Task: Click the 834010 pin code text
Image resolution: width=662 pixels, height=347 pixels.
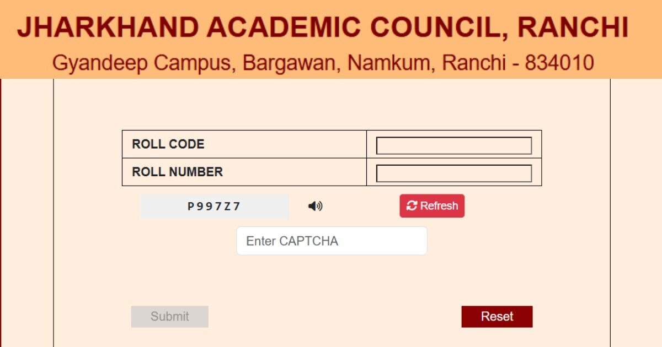Action: pos(559,63)
